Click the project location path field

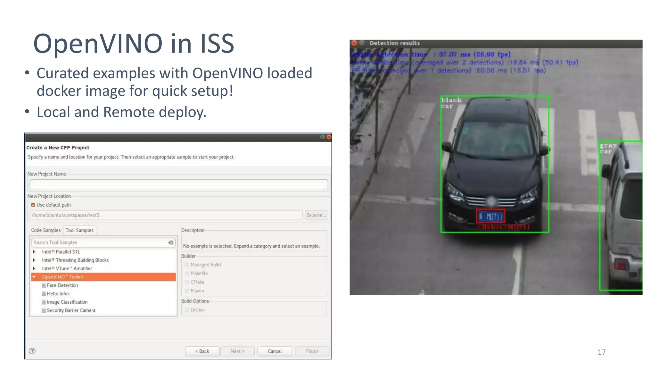[166, 215]
